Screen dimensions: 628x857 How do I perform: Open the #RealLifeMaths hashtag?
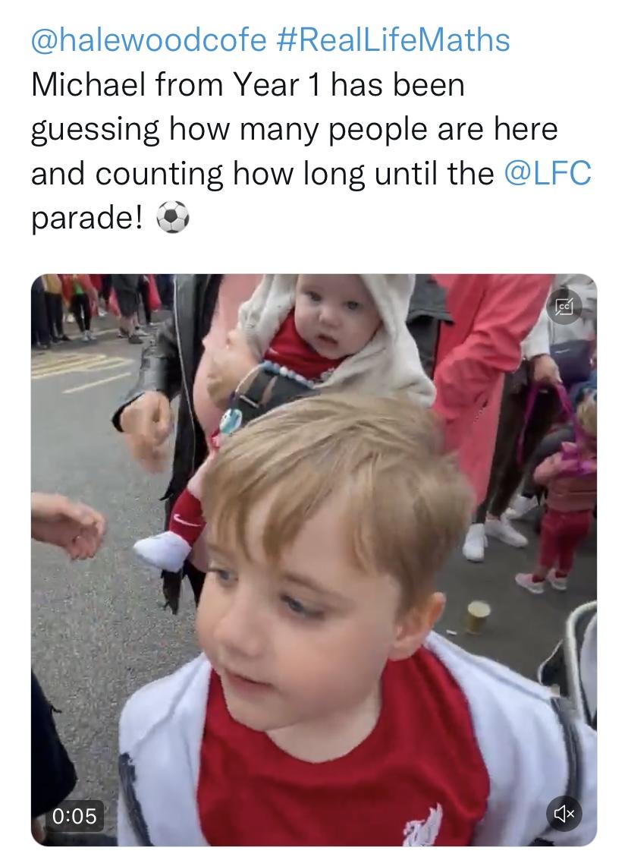[x=393, y=40]
